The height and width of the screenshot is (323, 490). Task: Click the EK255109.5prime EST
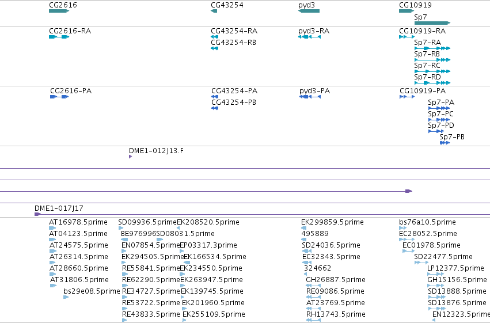pos(184,320)
